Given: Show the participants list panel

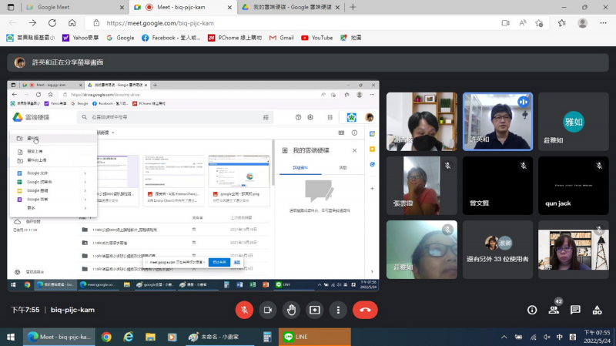Looking at the screenshot, I should pos(554,310).
